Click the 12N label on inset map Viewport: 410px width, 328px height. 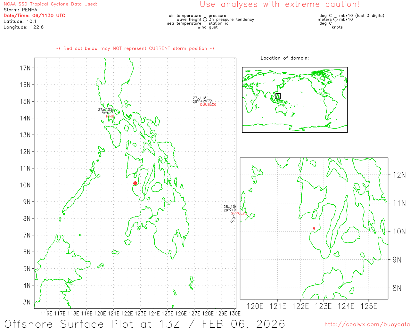coord(399,175)
